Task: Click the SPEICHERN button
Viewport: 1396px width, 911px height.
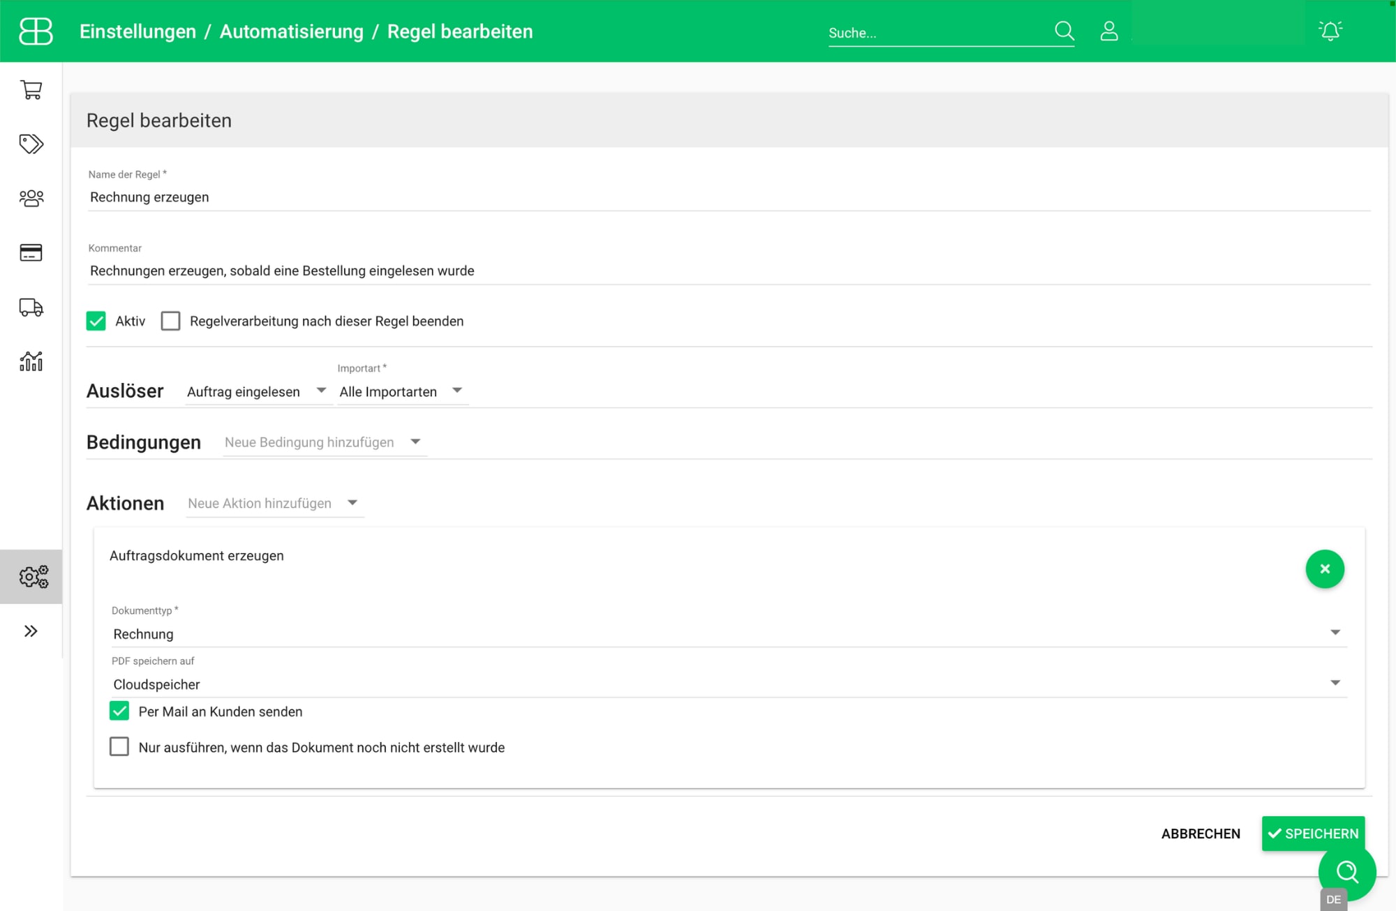Action: click(1313, 834)
